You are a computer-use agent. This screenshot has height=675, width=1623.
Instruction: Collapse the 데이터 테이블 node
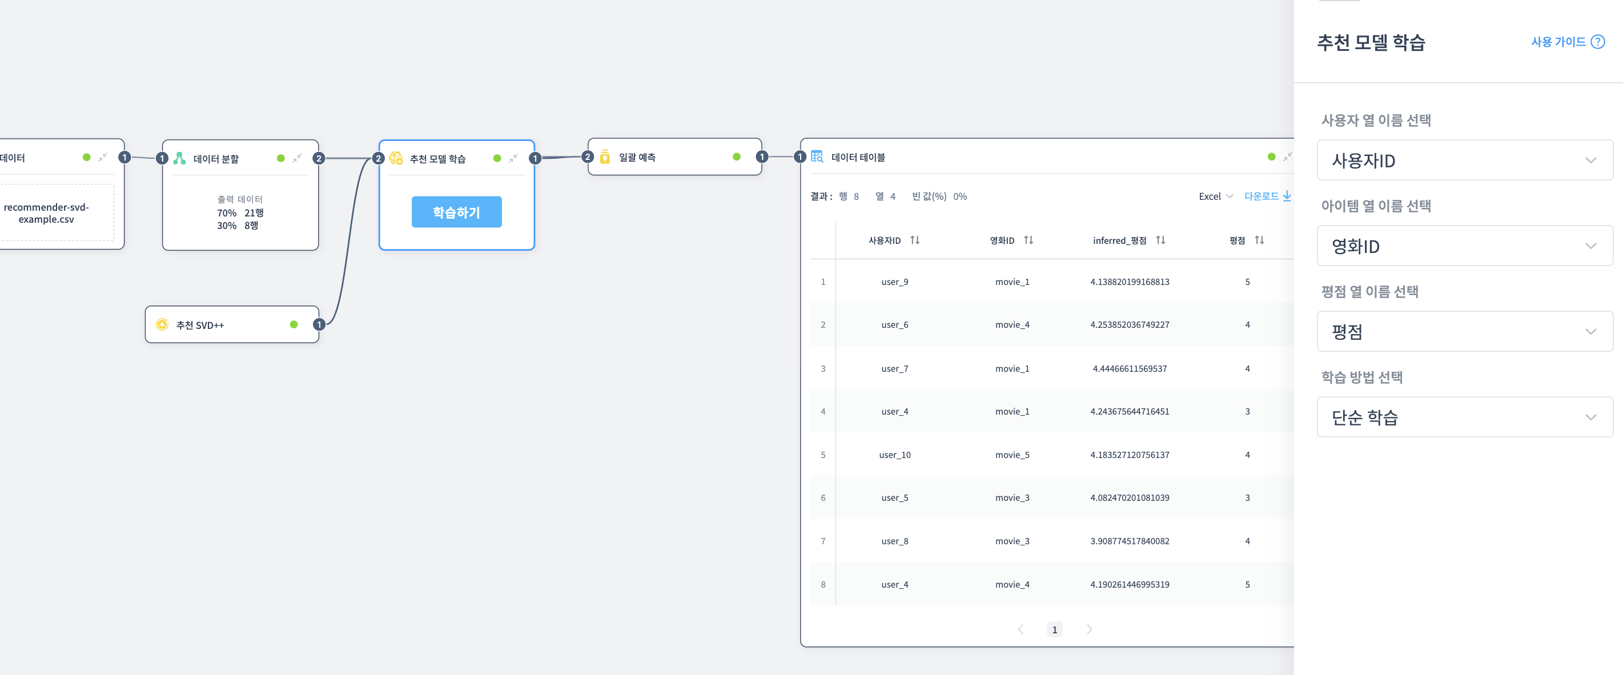(1287, 156)
